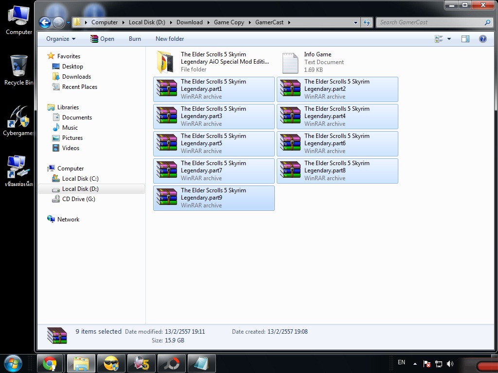
Task: Click Game Copy in the address bar
Action: pyautogui.click(x=229, y=22)
